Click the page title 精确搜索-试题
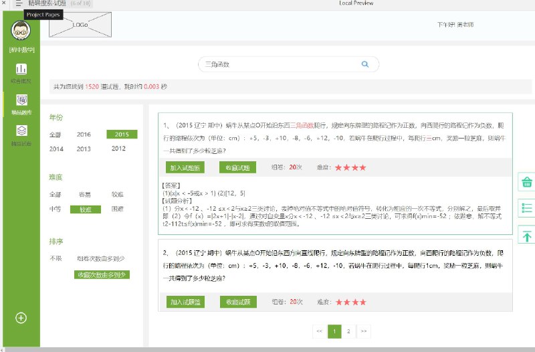The width and height of the screenshot is (535, 352). (47, 3)
